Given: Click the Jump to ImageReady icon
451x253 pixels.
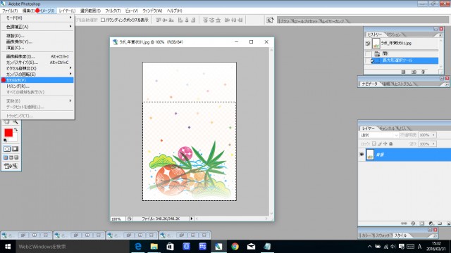Looking at the screenshot, I should pos(11,166).
